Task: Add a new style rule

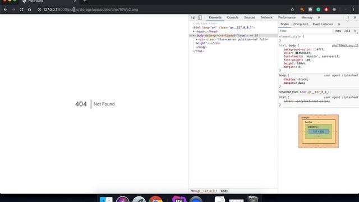Action: click(x=355, y=31)
